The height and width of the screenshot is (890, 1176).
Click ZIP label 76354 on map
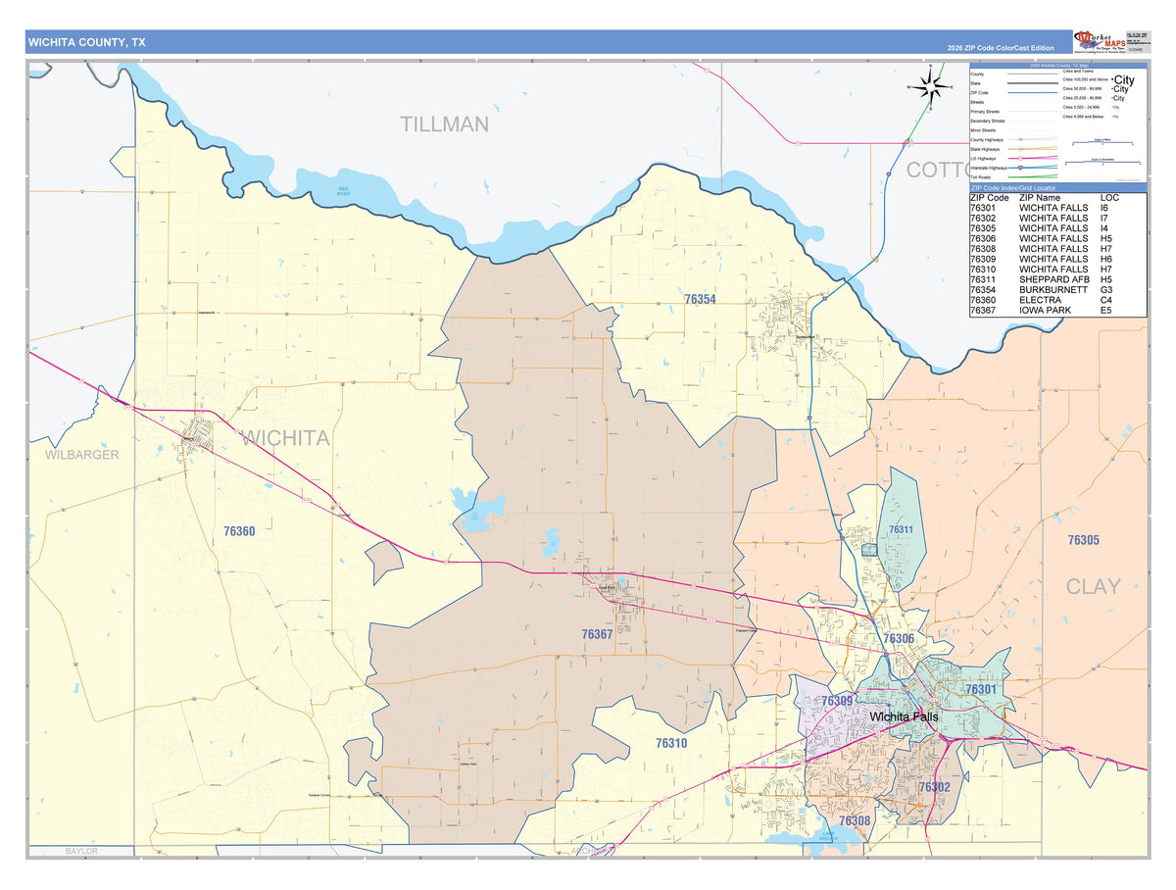click(x=700, y=299)
